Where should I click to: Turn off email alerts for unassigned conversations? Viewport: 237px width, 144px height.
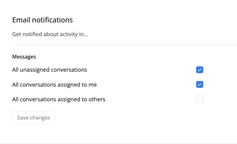pos(200,70)
